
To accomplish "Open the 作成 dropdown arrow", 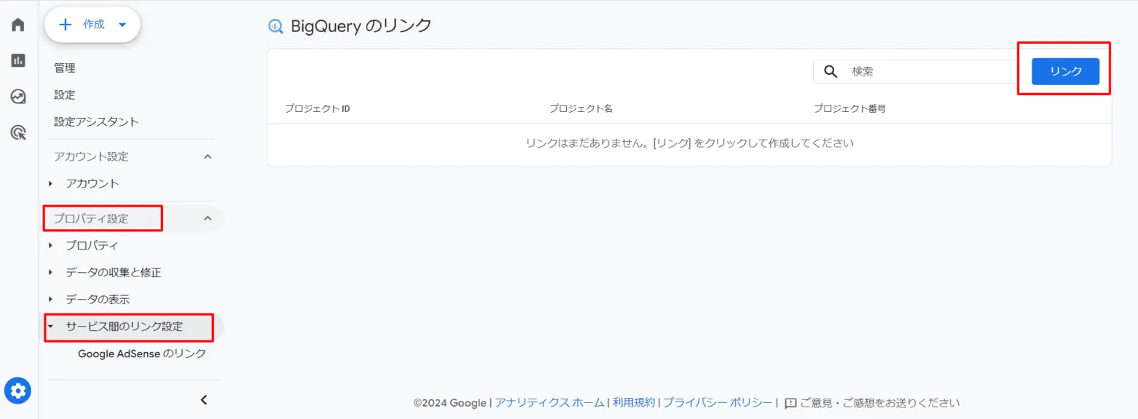I will pos(122,25).
